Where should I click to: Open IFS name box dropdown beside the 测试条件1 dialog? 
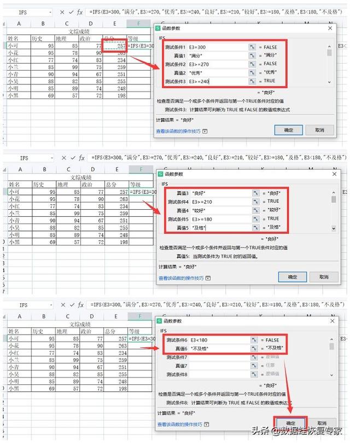tap(50, 13)
